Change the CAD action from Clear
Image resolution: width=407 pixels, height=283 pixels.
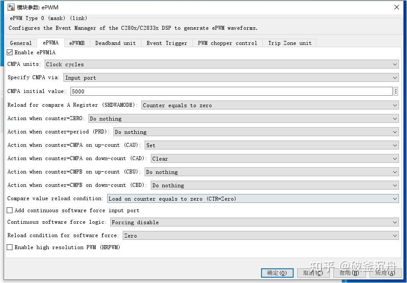395,158
